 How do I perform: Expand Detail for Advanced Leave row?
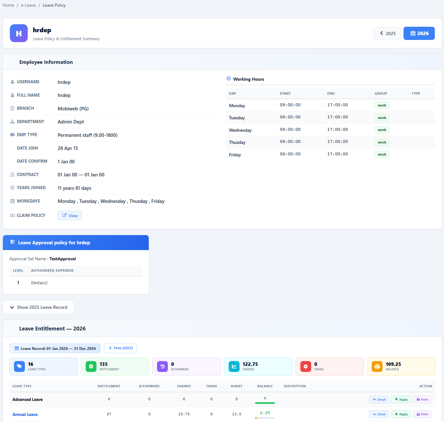tap(379, 399)
